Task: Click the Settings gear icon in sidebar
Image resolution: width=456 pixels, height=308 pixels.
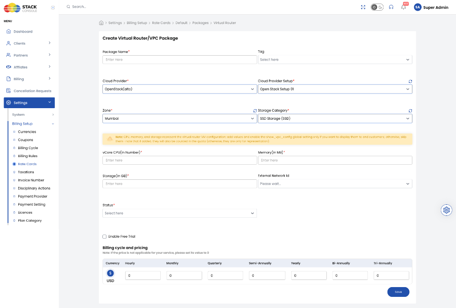Action: (x=8, y=102)
